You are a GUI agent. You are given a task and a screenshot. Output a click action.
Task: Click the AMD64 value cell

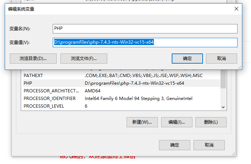tap(92, 91)
